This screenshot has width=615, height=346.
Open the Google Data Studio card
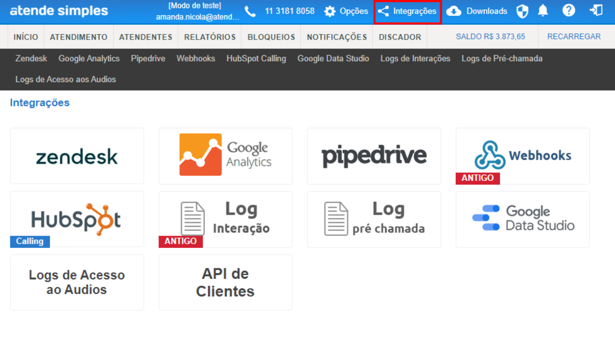pos(522,219)
